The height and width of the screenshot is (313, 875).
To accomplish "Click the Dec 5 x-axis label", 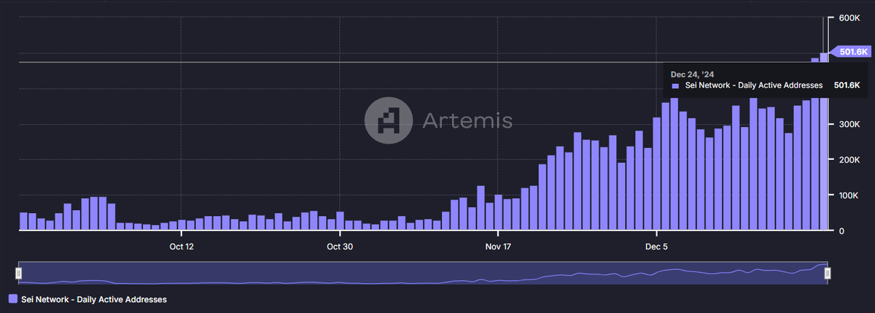I will tap(656, 247).
